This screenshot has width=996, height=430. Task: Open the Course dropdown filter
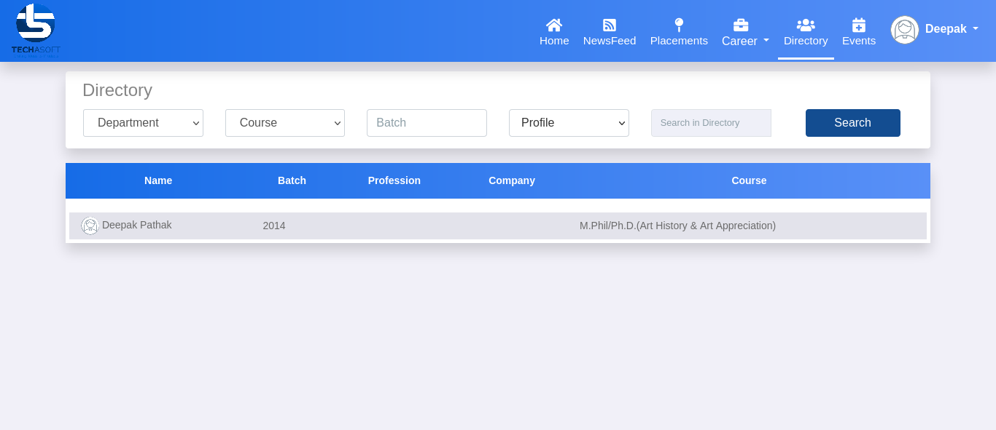[x=285, y=123]
